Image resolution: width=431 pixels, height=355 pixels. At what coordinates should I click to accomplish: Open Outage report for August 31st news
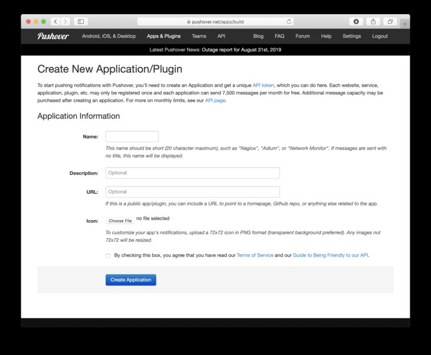[x=241, y=50]
